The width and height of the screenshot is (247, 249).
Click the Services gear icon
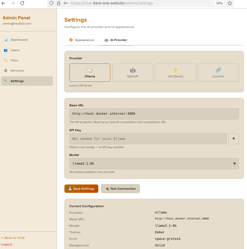[6, 71]
